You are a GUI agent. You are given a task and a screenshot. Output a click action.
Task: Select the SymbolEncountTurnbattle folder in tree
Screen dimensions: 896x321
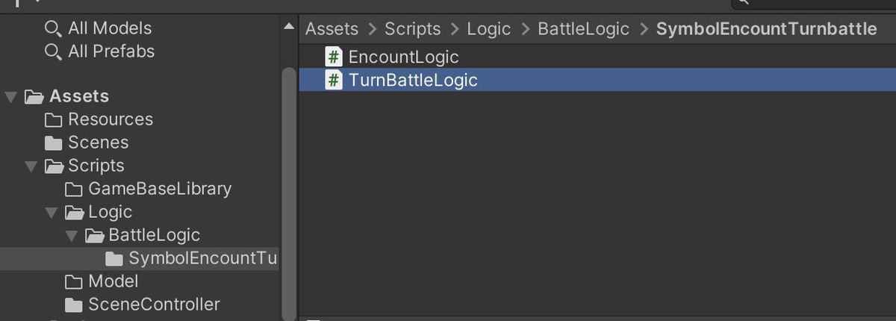pyautogui.click(x=202, y=259)
